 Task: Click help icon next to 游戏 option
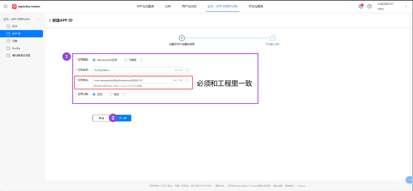[x=124, y=95]
